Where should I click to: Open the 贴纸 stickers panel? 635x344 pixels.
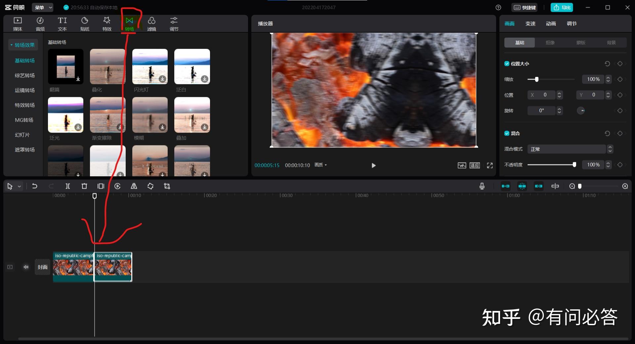click(85, 24)
